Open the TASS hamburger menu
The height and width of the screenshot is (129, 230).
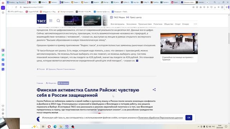point(51,21)
